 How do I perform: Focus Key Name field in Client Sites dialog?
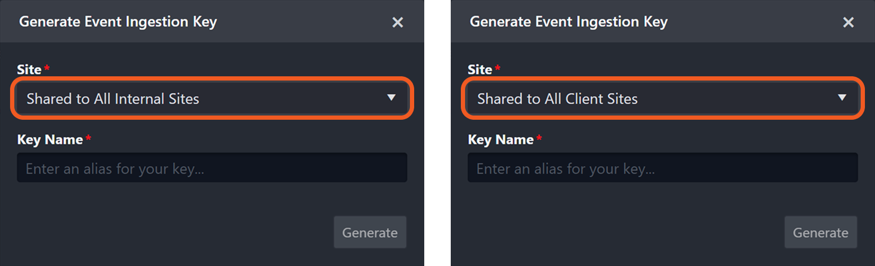point(662,168)
